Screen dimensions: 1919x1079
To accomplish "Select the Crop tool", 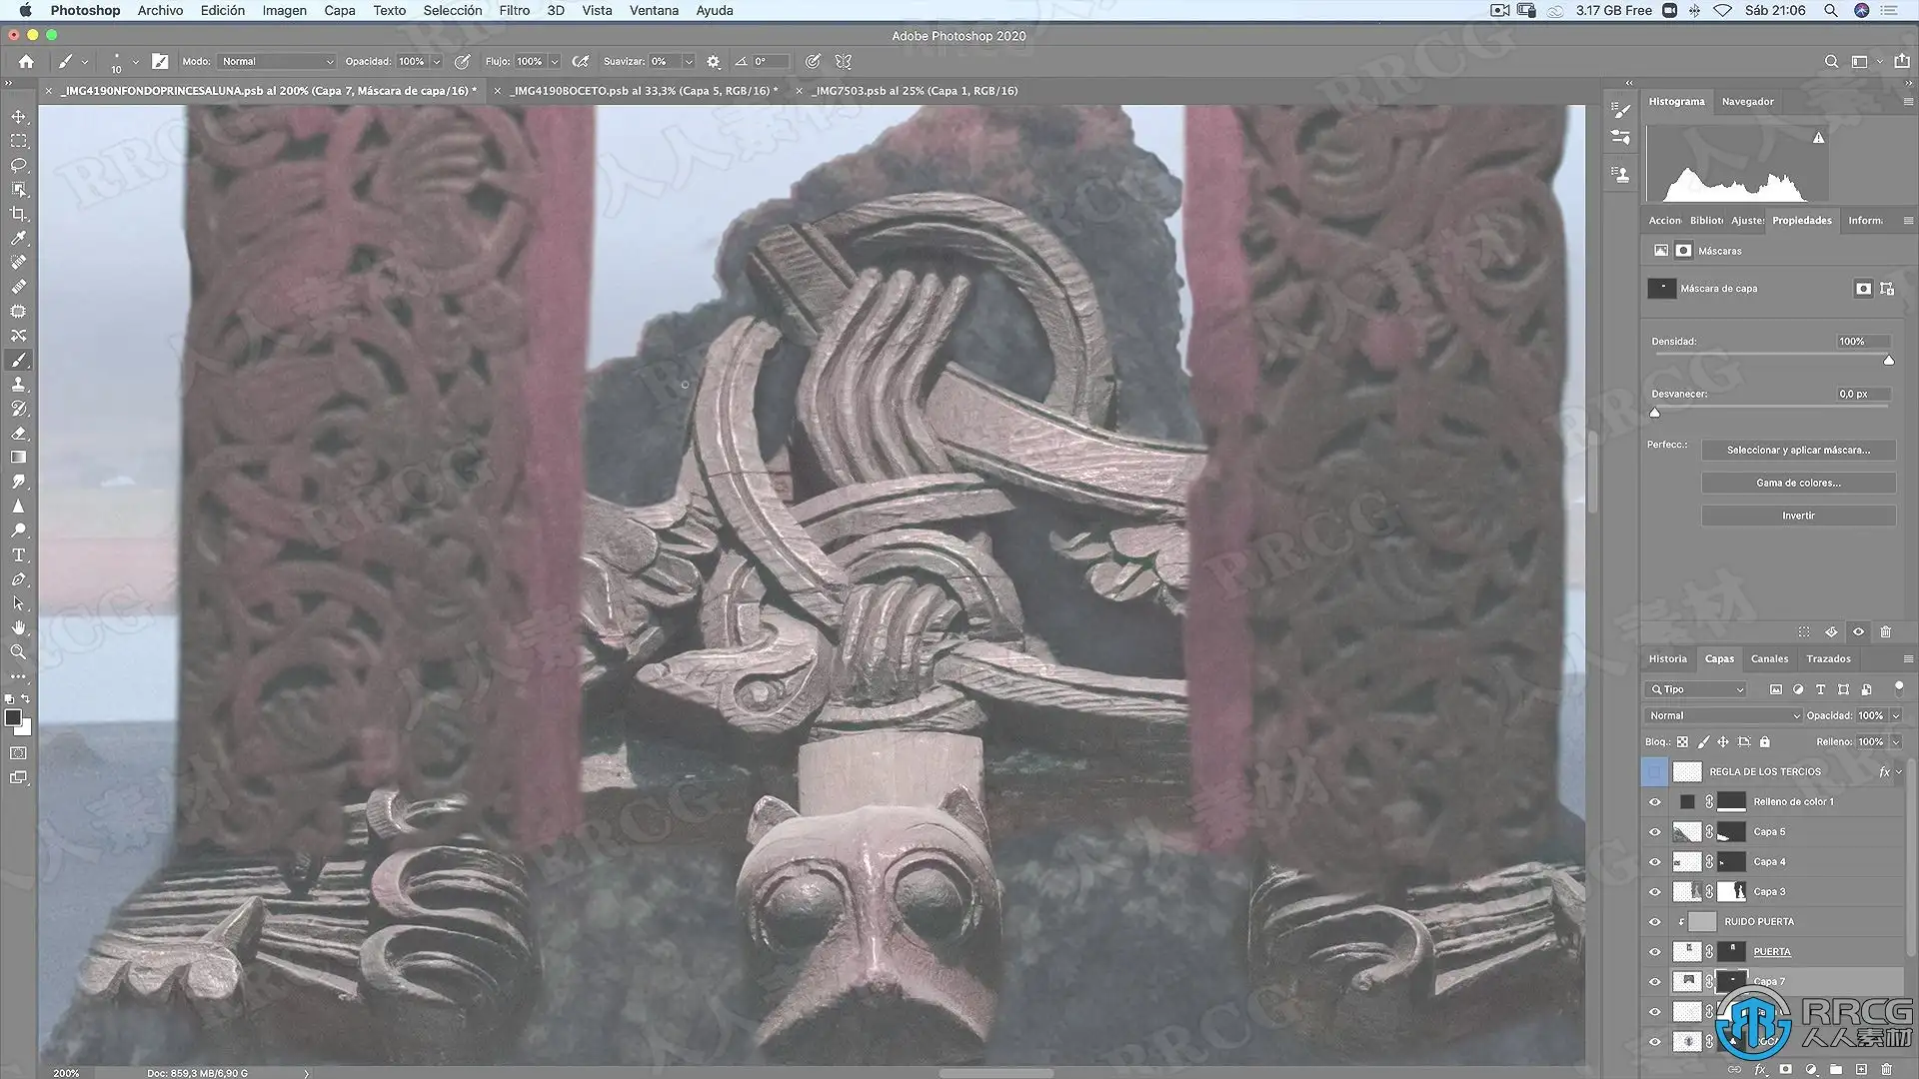I will pyautogui.click(x=18, y=214).
